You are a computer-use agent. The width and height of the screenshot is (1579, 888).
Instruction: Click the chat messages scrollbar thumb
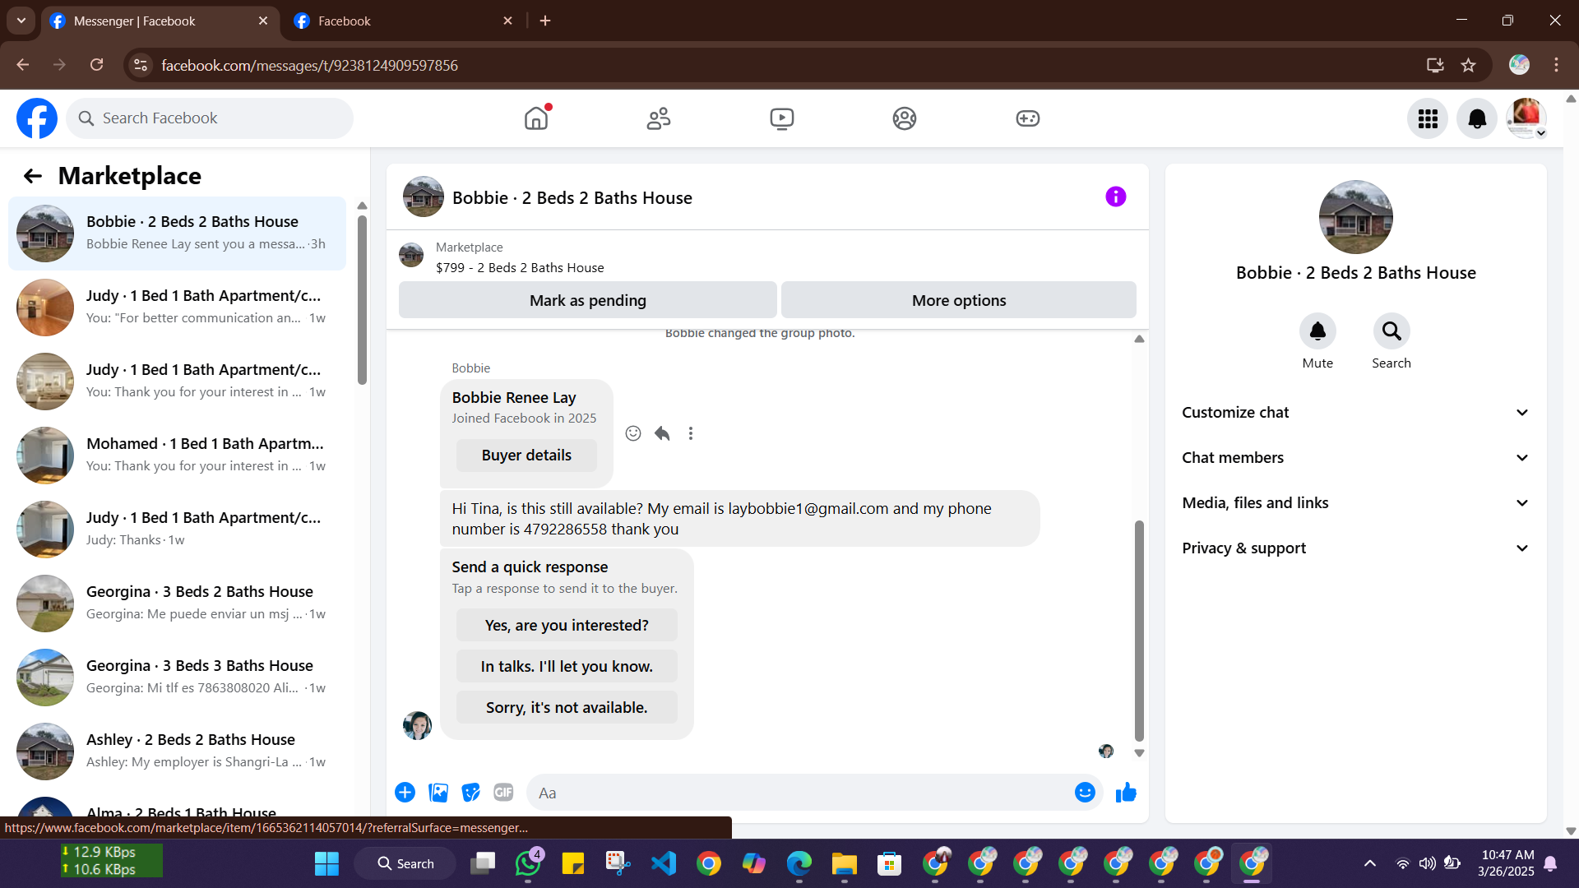[1139, 631]
